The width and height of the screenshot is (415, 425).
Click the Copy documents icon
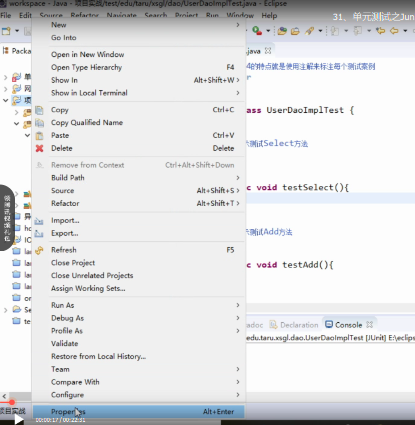40,110
